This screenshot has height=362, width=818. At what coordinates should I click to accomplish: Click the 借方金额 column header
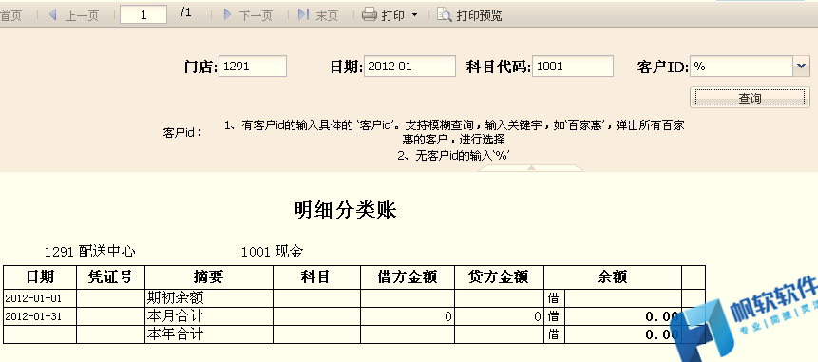point(408,277)
